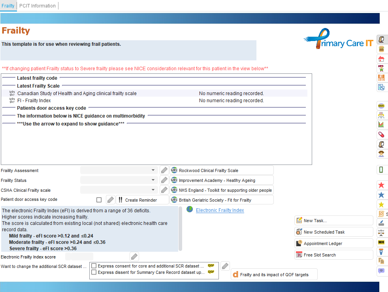This screenshot has height=292, width=388.
Task: Select the red star sidebar icon
Action: coord(381,185)
